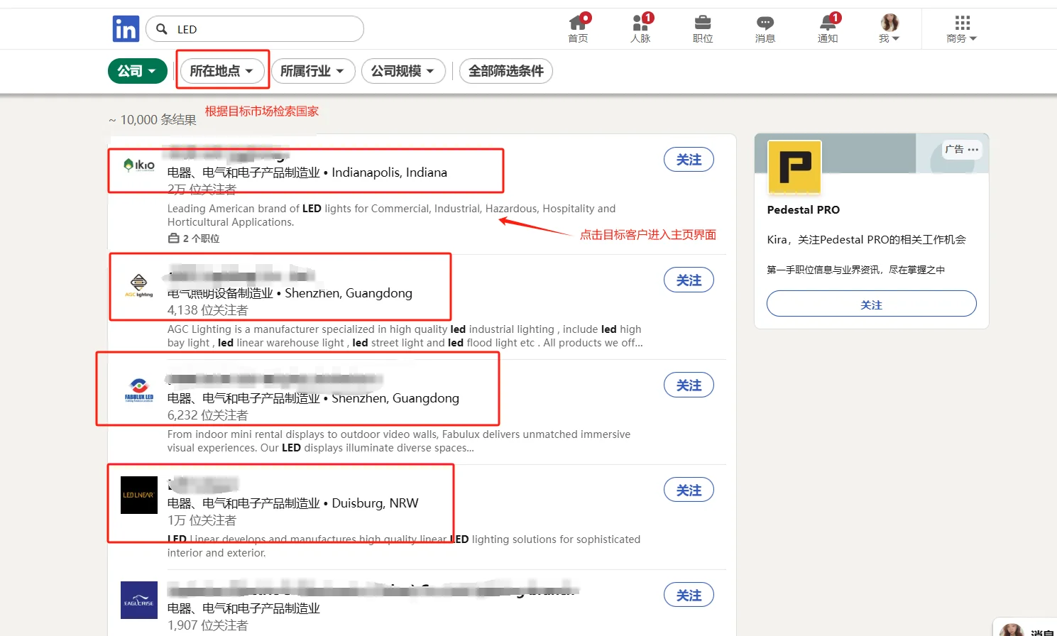Open 全部筛选条件 all filters
Image resolution: width=1057 pixels, height=636 pixels.
pyautogui.click(x=505, y=71)
